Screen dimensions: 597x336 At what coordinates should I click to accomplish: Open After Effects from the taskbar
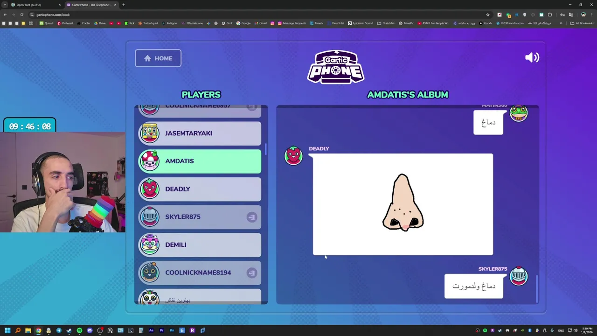(x=151, y=330)
